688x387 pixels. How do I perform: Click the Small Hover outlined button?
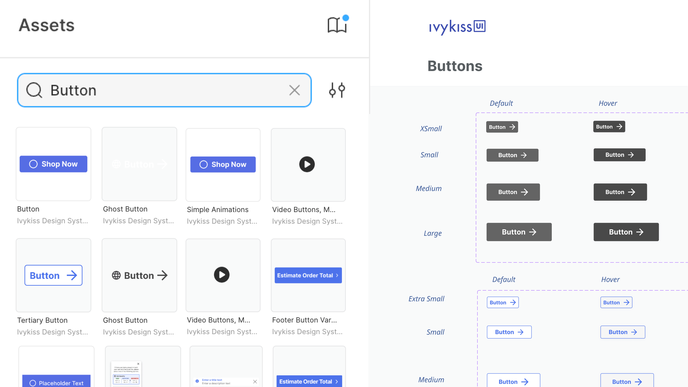(623, 332)
